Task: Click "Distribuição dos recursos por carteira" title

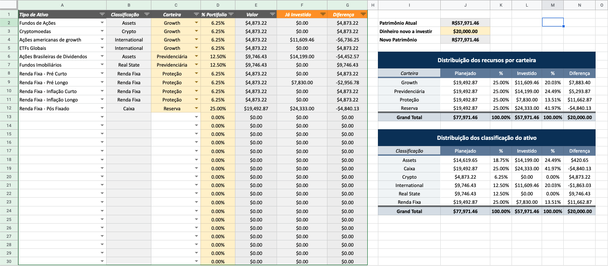Action: [487, 60]
